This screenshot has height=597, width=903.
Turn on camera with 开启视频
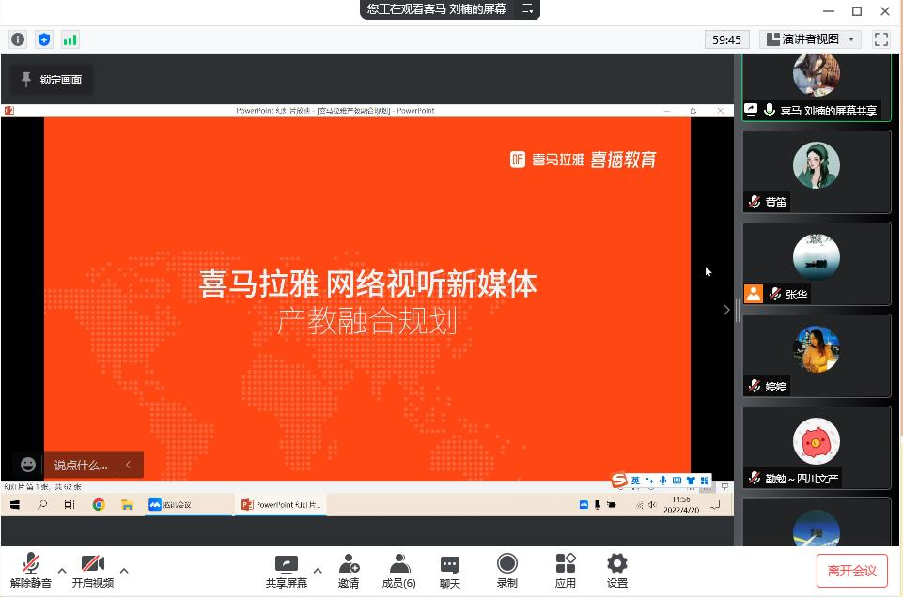[92, 571]
